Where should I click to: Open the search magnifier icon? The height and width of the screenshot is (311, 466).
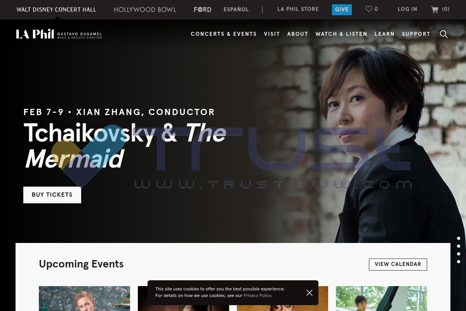pyautogui.click(x=444, y=34)
